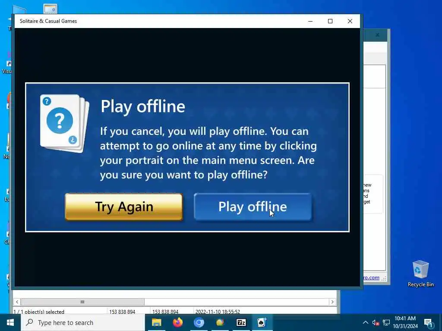Click the muted volume tray icon
The image size is (442, 331).
376,323
